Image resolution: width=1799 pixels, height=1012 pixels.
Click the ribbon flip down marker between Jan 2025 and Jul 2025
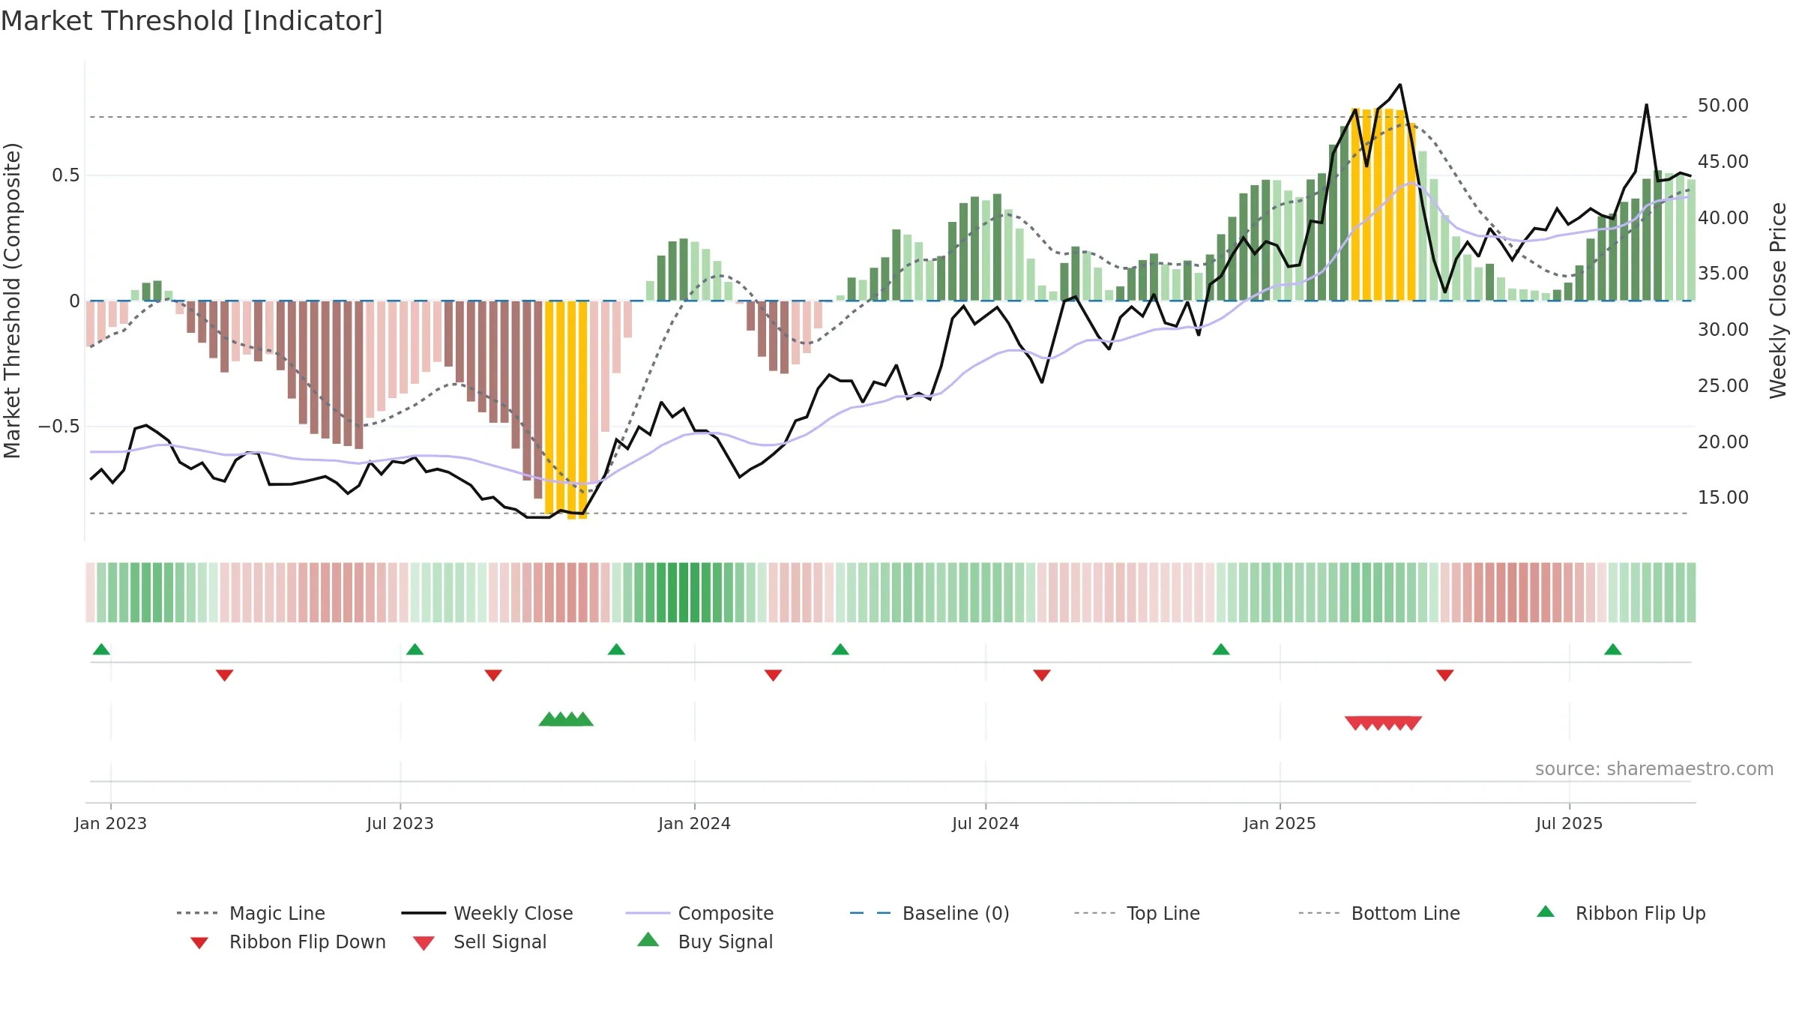(1445, 675)
